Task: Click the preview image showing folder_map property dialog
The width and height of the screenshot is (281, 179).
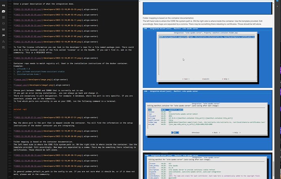Action: 208,58
